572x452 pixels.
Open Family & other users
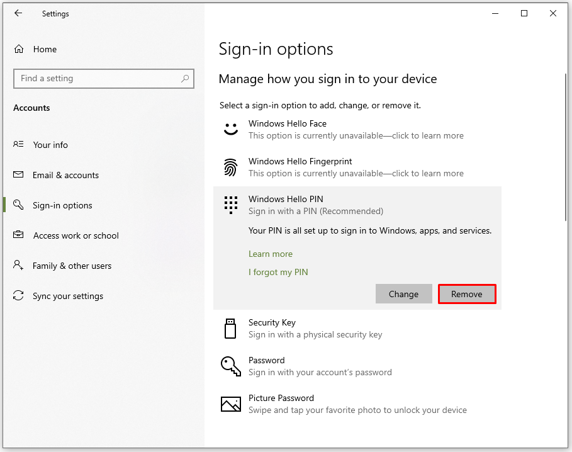coord(72,266)
